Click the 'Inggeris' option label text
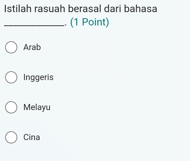 point(38,78)
